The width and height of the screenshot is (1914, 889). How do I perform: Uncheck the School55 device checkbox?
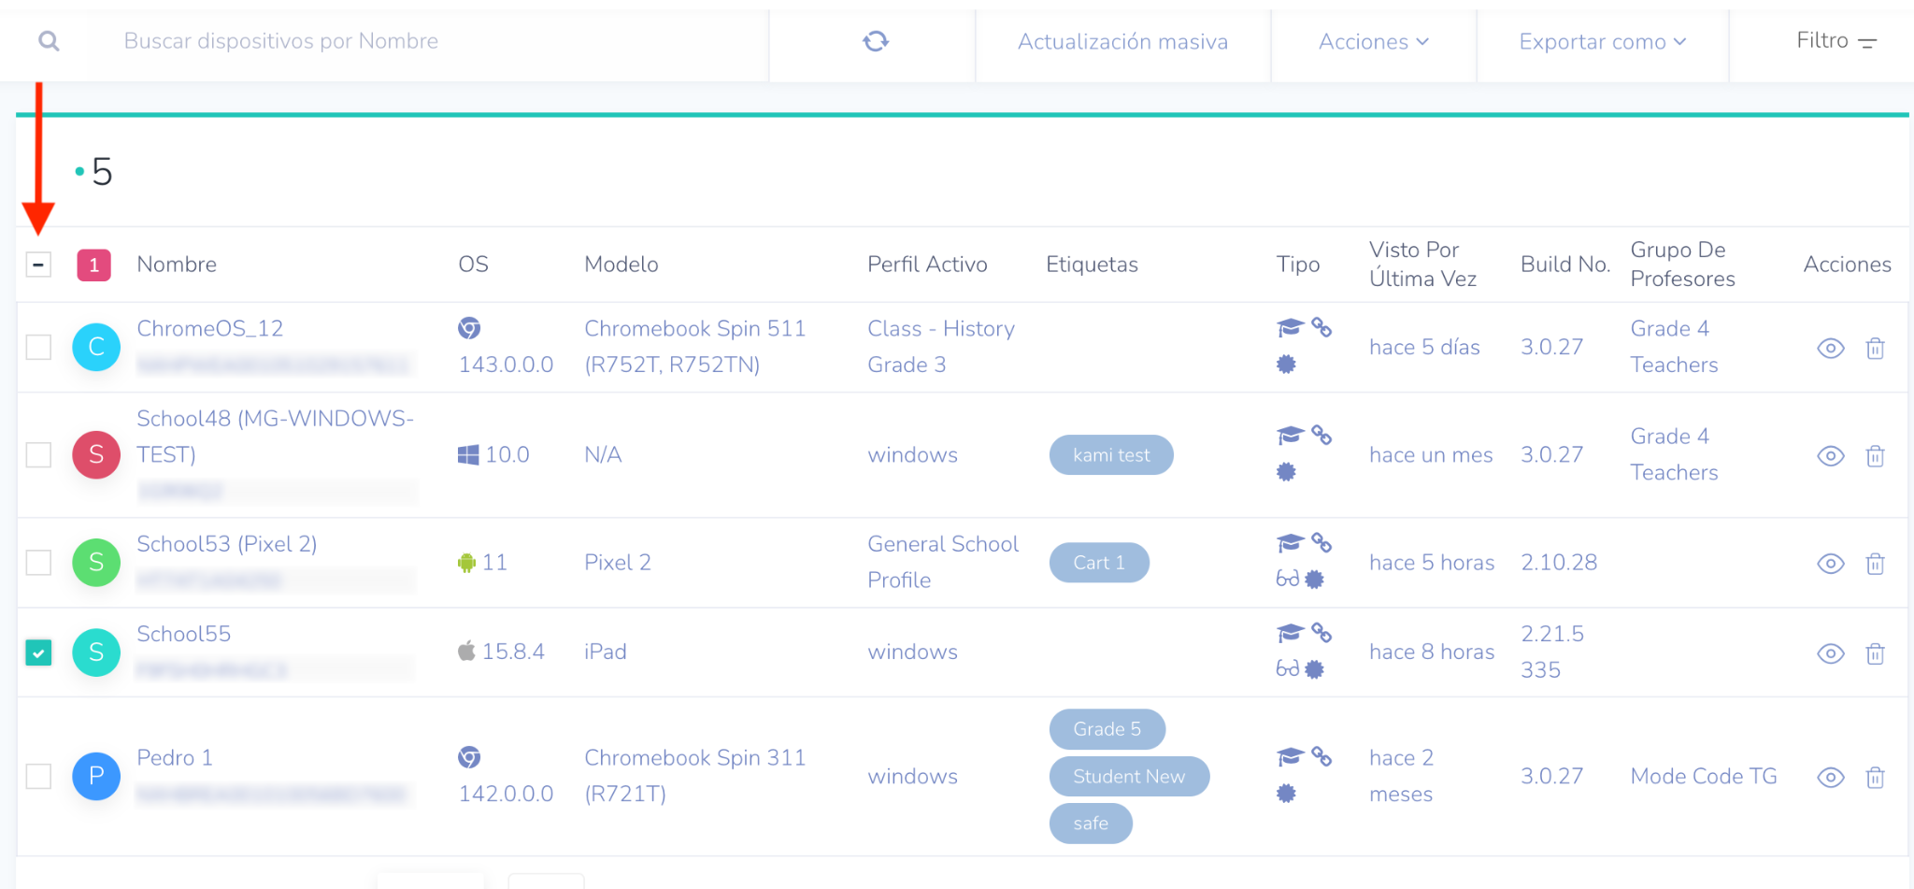38,652
